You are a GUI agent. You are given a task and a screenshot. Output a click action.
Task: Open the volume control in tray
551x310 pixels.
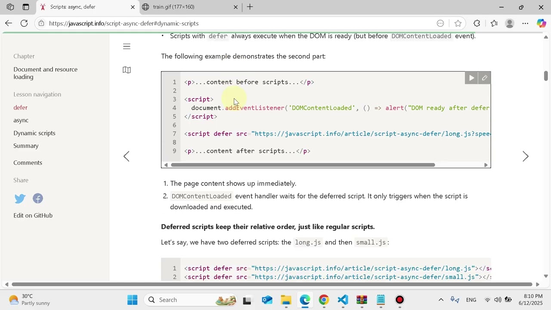coord(498,300)
